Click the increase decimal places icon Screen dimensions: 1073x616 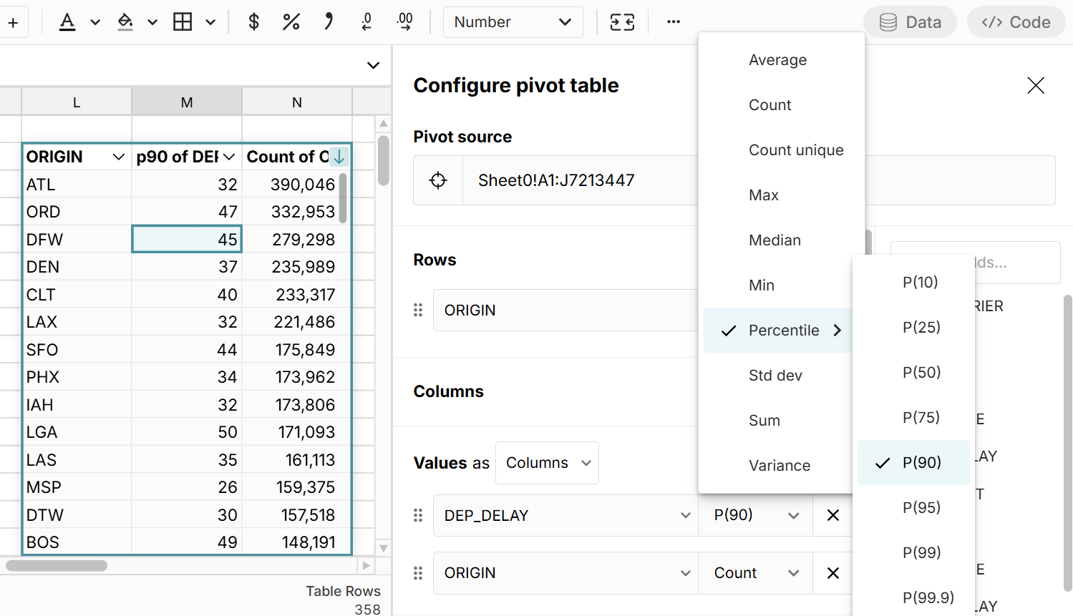coord(404,22)
